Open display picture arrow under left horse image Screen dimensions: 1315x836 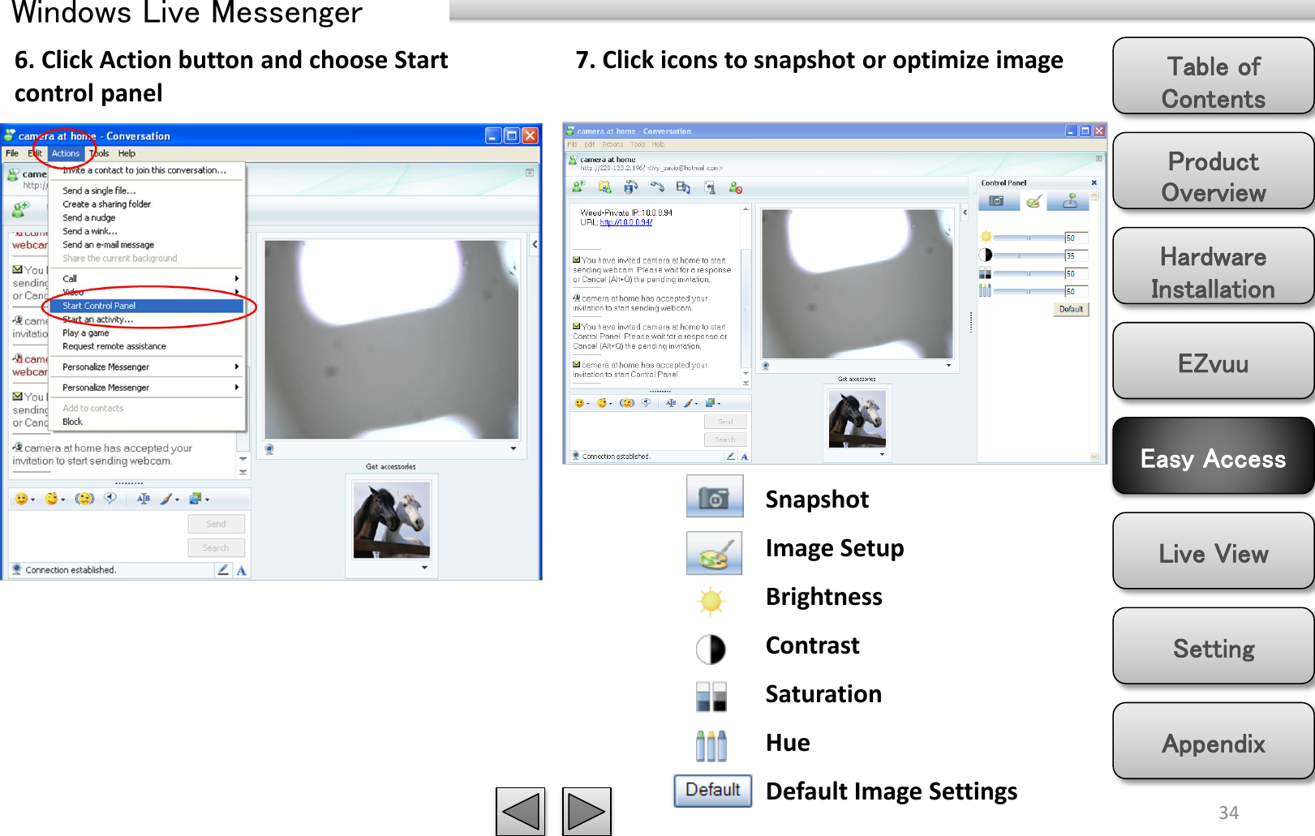coord(424,568)
